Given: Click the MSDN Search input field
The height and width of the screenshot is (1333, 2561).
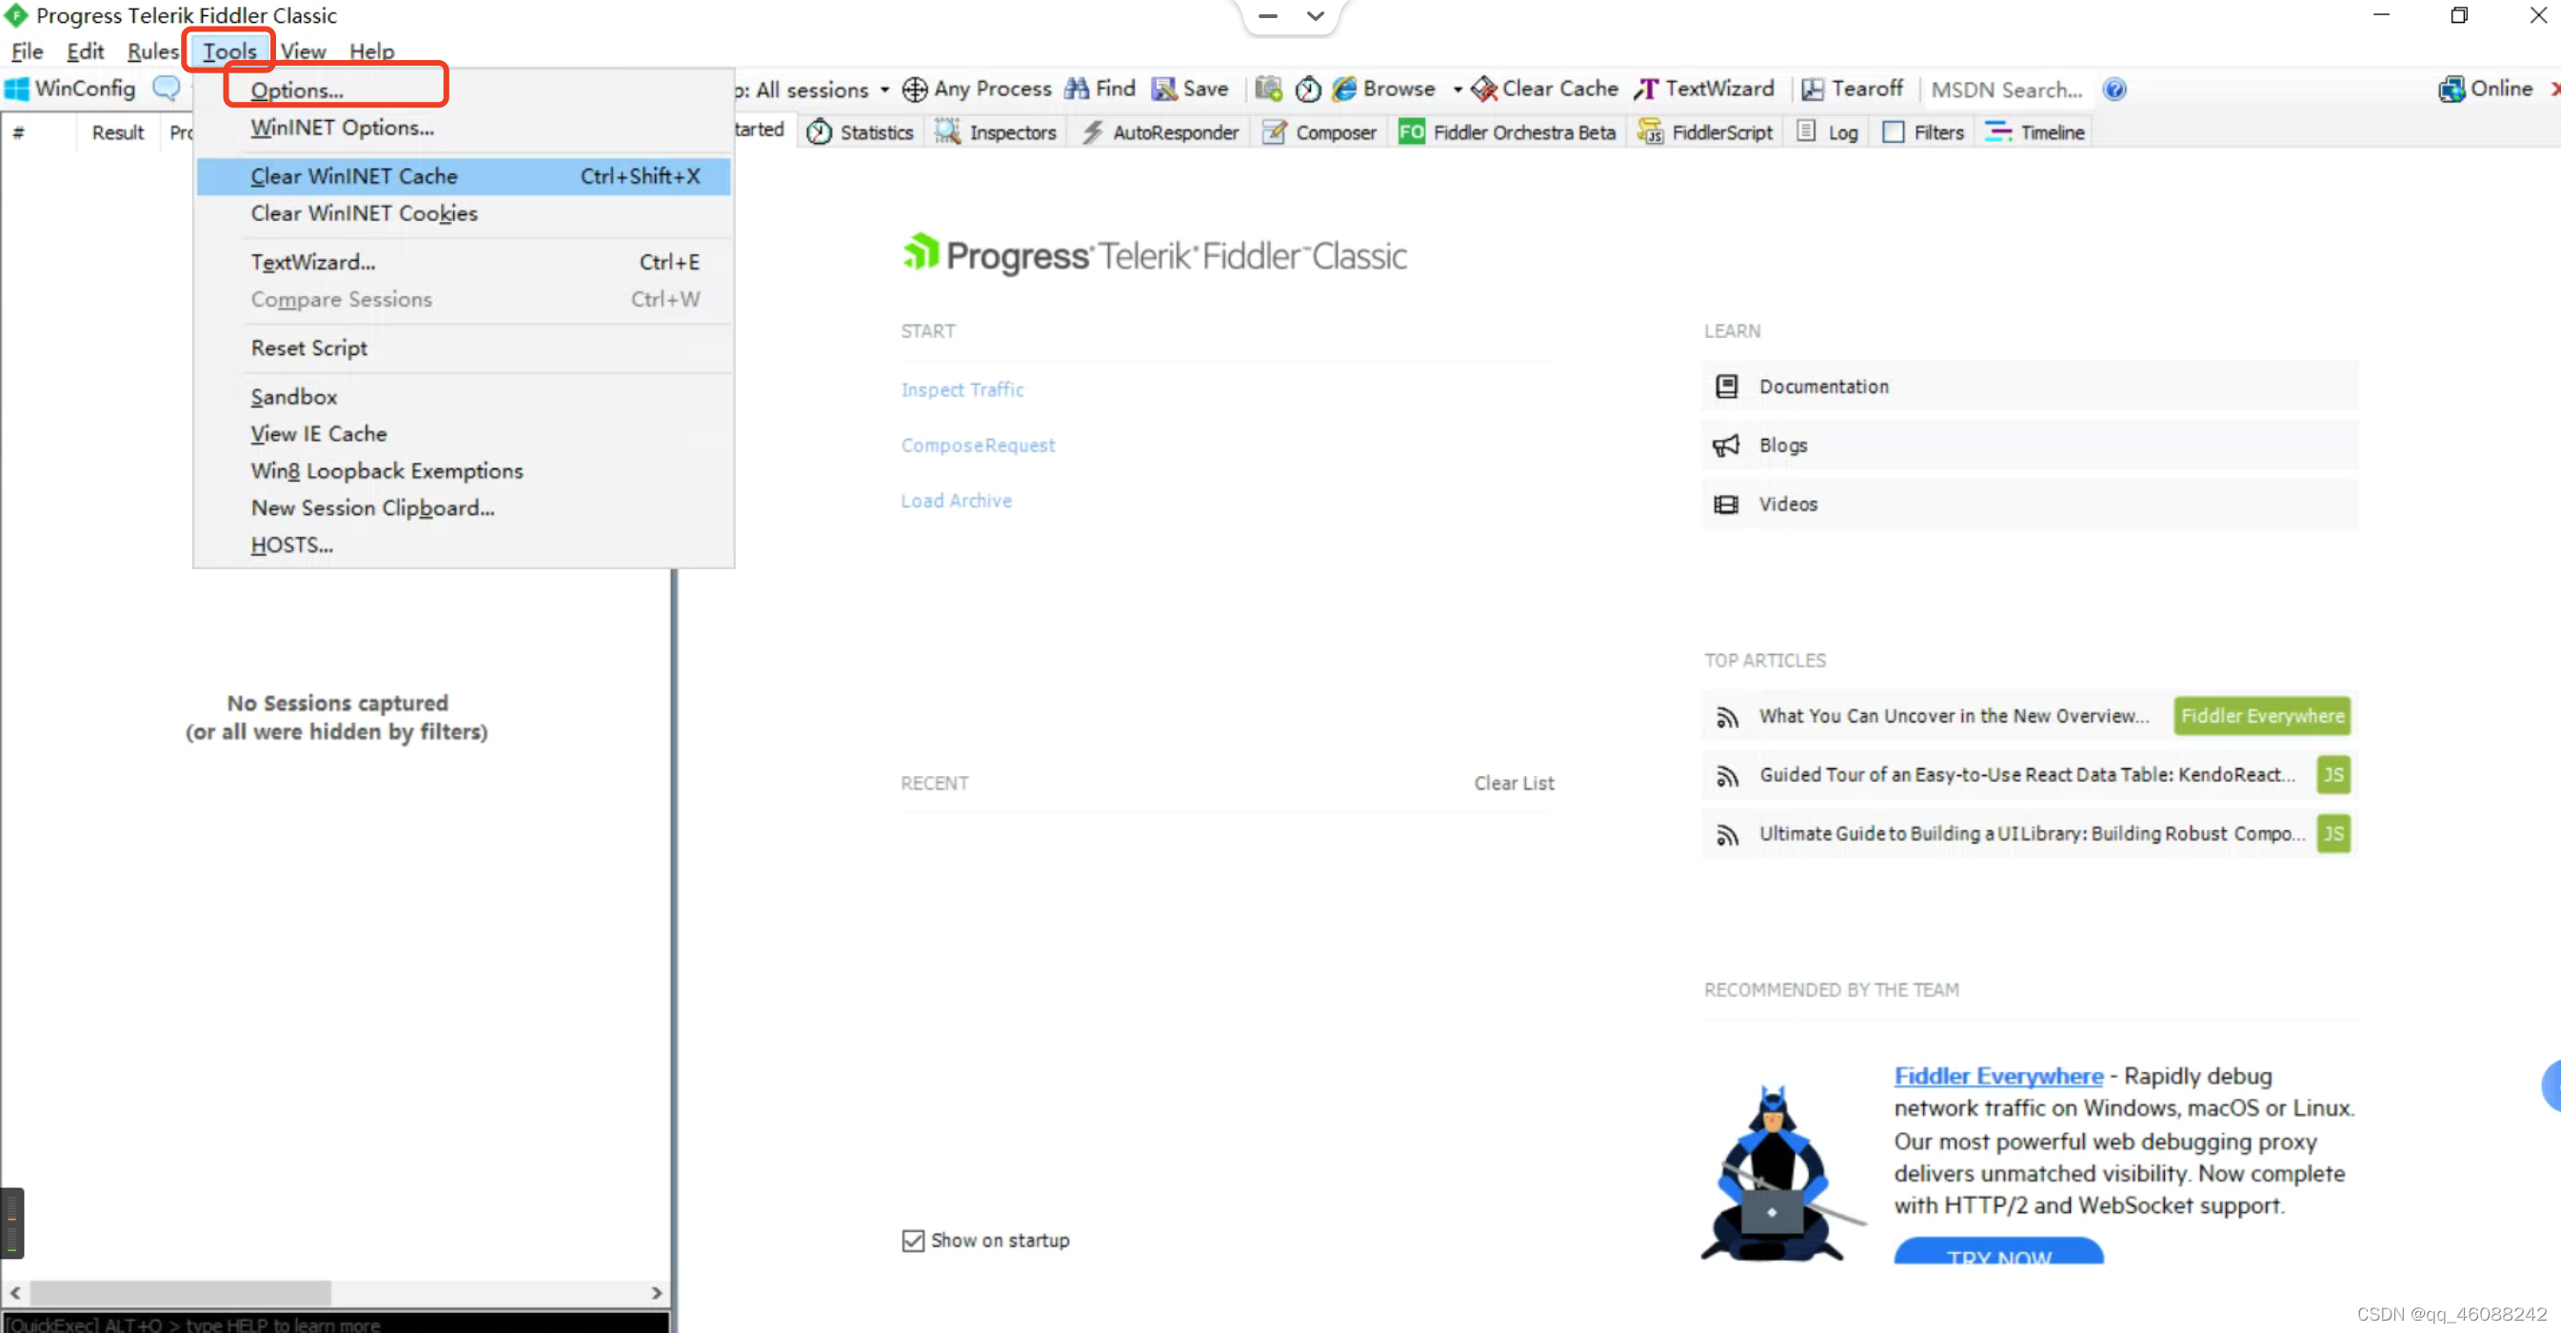Looking at the screenshot, I should pos(2006,90).
